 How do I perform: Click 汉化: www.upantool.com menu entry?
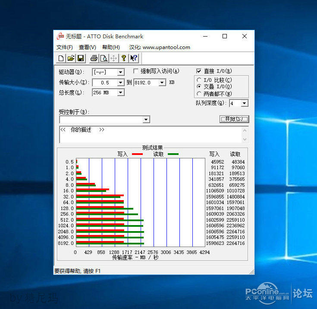[x=160, y=47]
